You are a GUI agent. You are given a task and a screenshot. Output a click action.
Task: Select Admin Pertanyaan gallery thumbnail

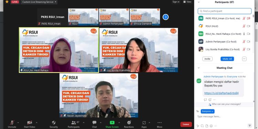click(114, 17)
